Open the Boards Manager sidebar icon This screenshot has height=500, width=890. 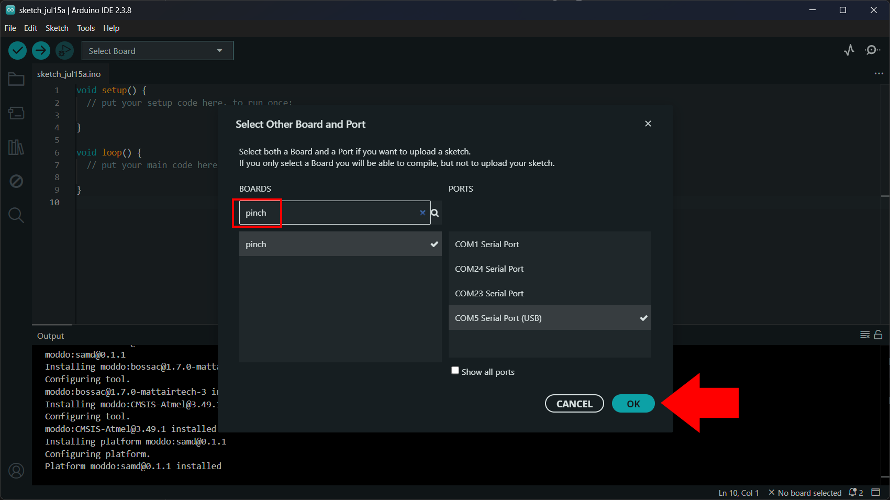pos(16,113)
